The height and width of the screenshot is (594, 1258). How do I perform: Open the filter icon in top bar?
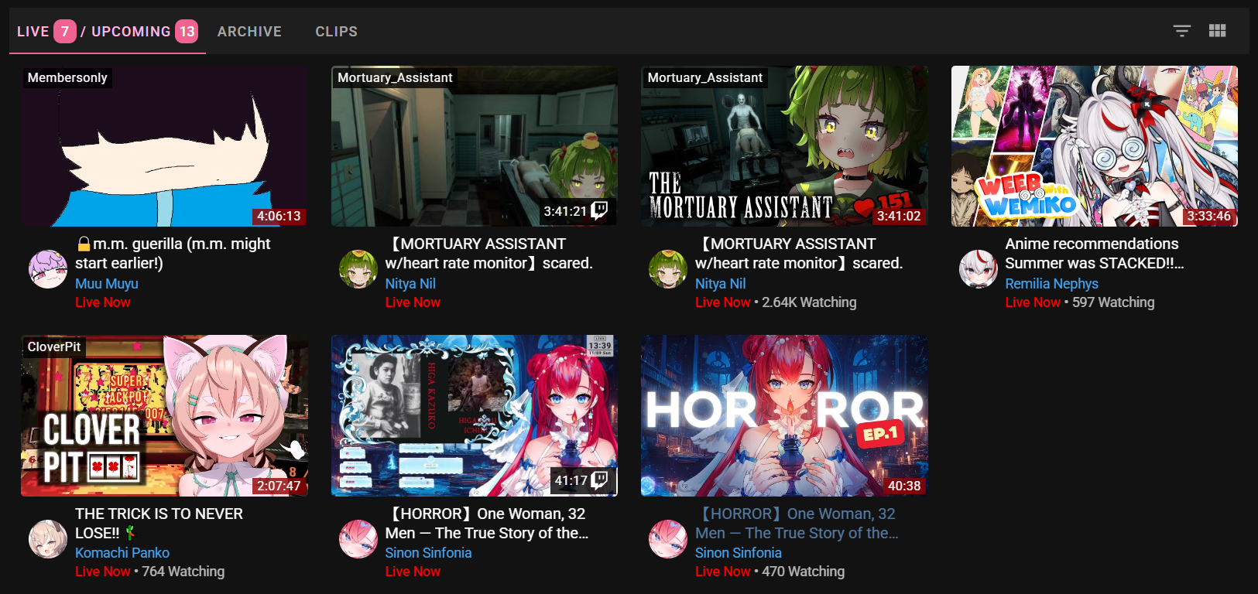click(1181, 31)
